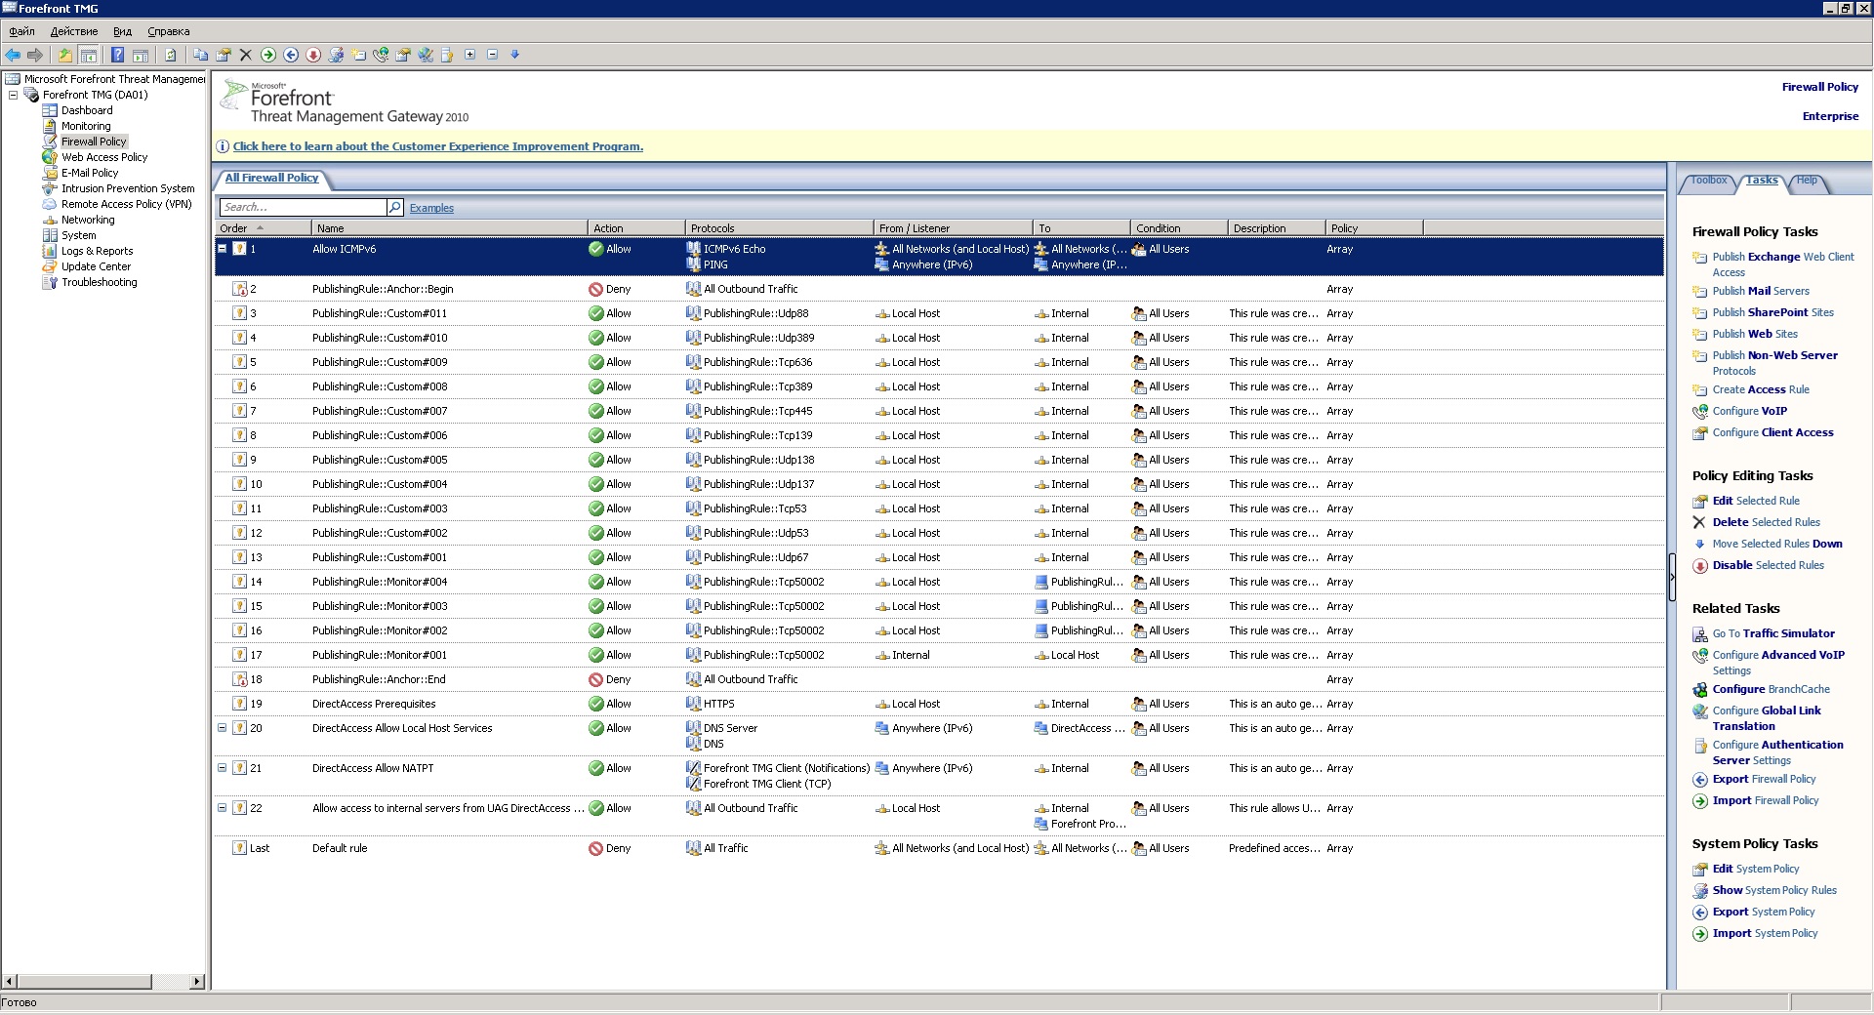The height and width of the screenshot is (1015, 1874).
Task: Click the Configure BranchCache icon in Tasks pane
Action: click(1699, 689)
